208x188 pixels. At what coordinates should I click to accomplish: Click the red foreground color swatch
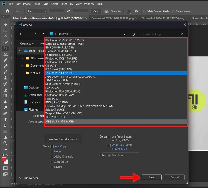(4, 159)
